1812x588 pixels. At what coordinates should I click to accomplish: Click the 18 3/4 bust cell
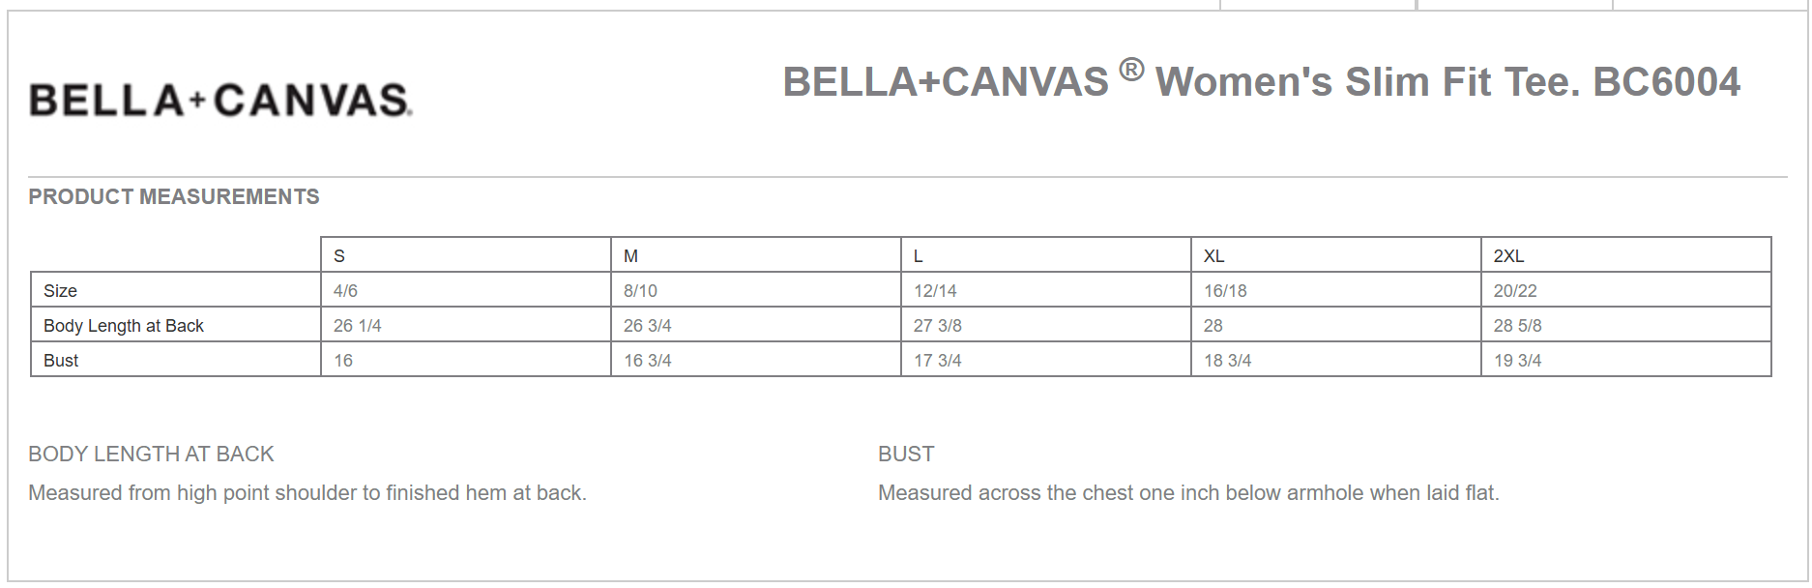[1228, 361]
